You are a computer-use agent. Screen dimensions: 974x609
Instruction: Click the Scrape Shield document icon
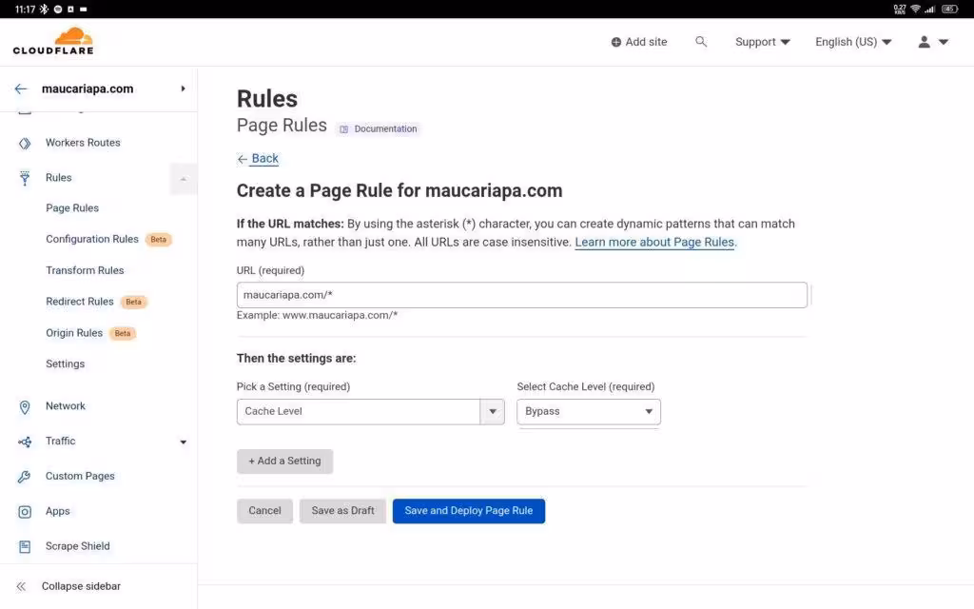[24, 546]
